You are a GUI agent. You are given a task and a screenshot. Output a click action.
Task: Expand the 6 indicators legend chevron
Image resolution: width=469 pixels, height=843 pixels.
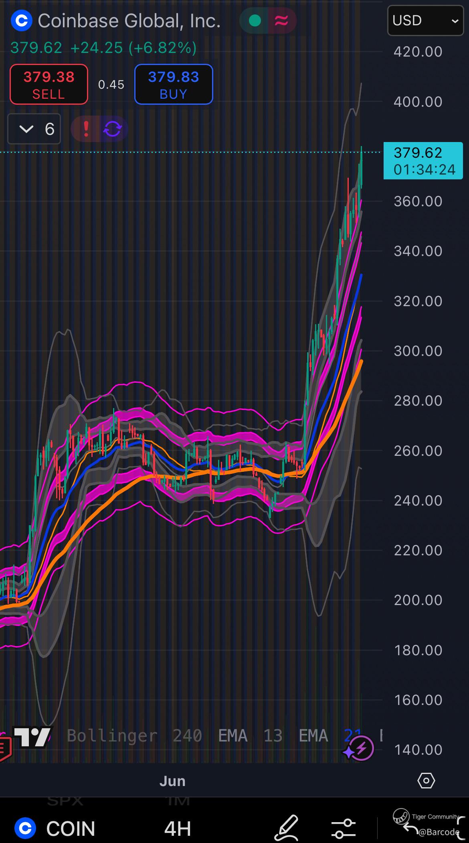click(34, 129)
